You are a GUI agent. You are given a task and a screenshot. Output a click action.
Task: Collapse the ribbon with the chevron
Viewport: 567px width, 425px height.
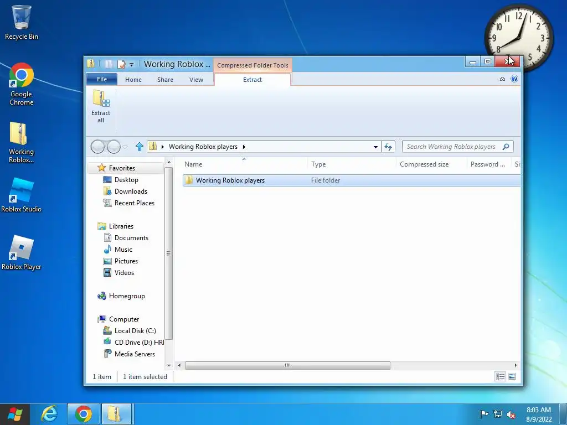coord(502,79)
